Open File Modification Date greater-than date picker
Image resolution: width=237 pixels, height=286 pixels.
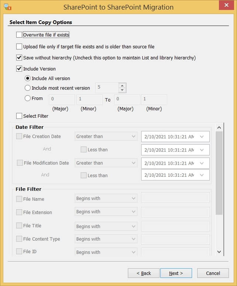pos(175,163)
